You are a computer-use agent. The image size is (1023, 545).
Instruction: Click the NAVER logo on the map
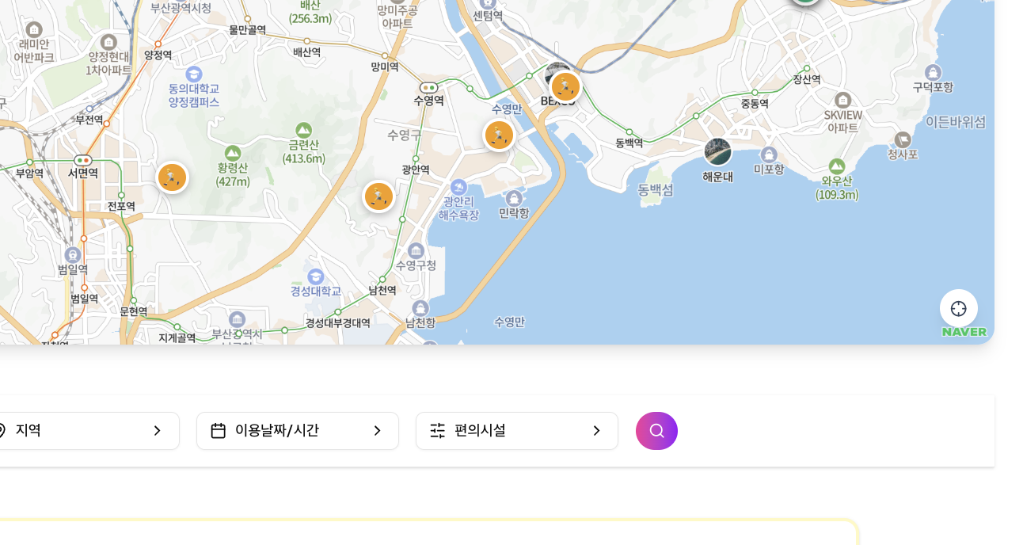click(963, 331)
